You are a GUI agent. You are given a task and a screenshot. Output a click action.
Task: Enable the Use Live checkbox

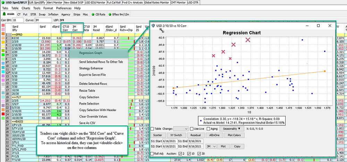(x=192, y=129)
